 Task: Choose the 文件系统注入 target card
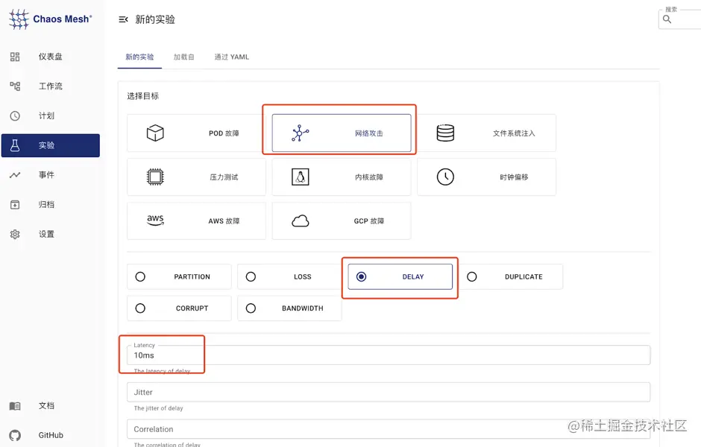point(486,133)
